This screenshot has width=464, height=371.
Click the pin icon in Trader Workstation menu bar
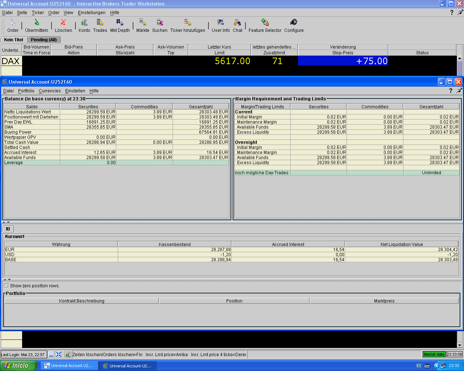point(460,12)
